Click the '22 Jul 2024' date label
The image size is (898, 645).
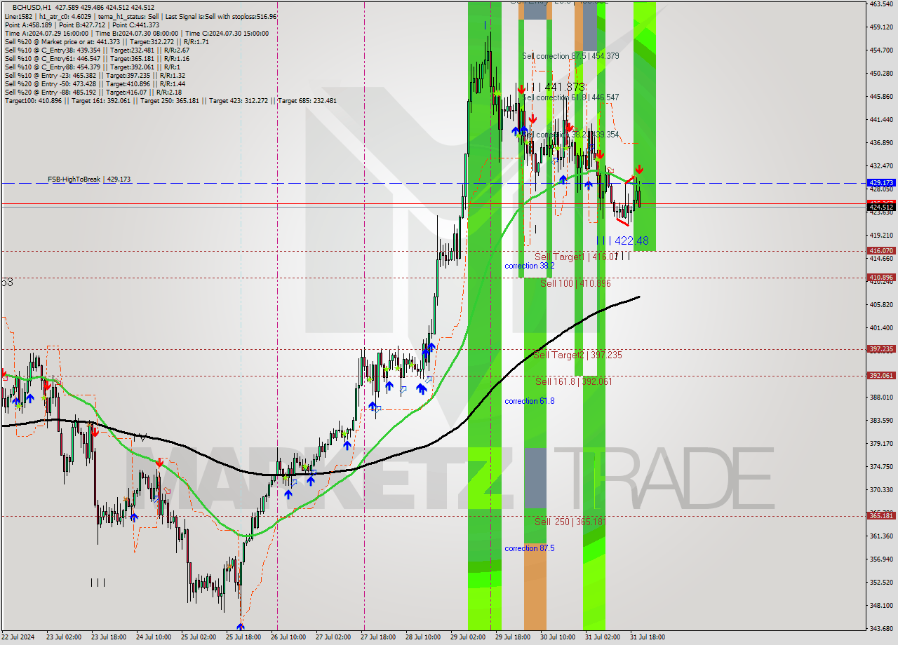coord(18,637)
